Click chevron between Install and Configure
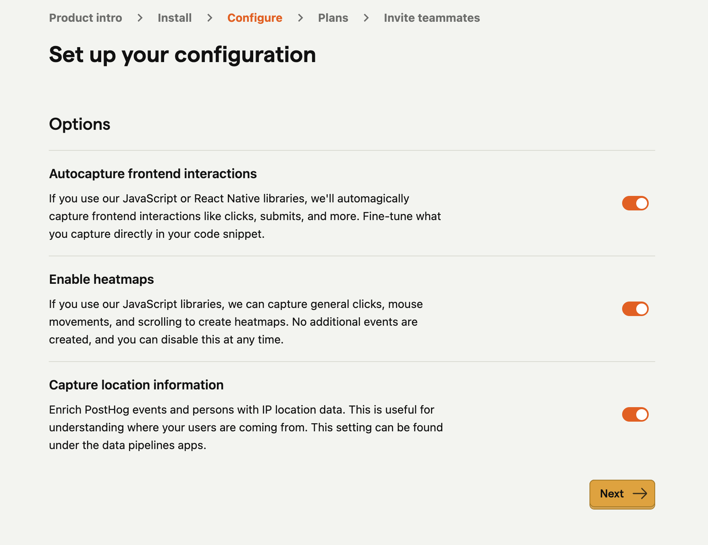 coord(210,18)
